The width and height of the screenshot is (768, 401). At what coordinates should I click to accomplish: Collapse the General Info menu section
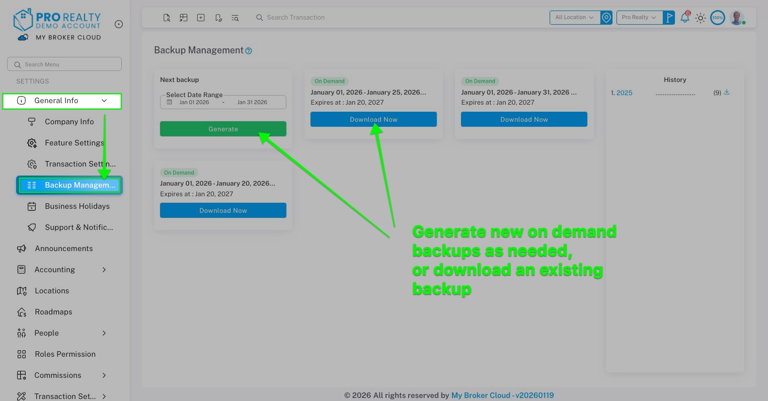point(104,101)
